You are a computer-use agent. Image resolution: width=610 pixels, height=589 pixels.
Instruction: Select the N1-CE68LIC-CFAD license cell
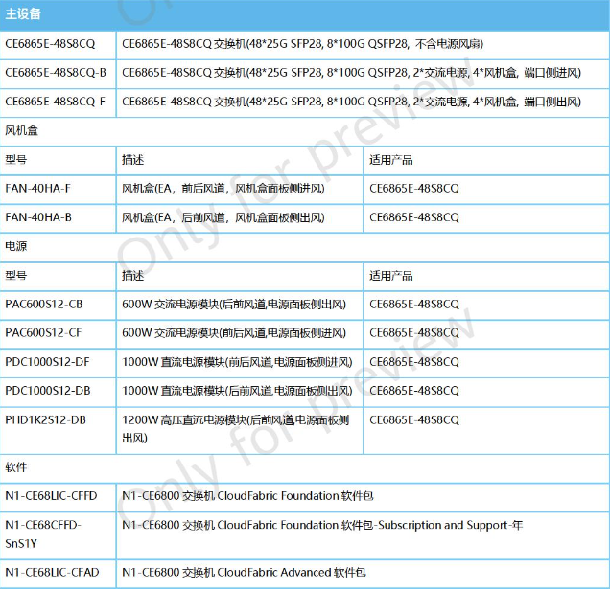coord(51,572)
